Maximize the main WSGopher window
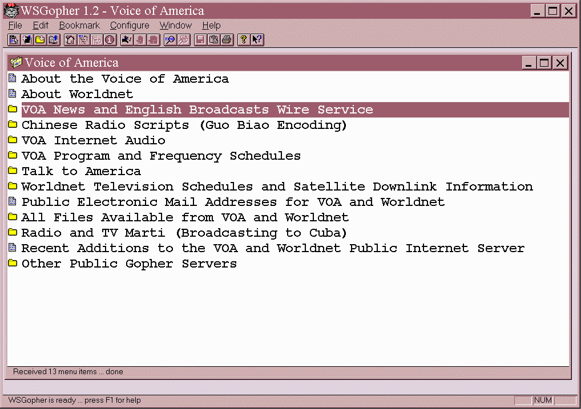The height and width of the screenshot is (409, 581). [552, 11]
